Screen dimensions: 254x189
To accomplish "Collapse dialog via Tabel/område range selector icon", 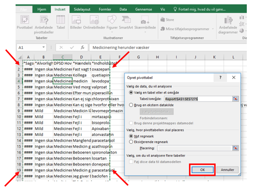I will pyautogui.click(x=235, y=99).
